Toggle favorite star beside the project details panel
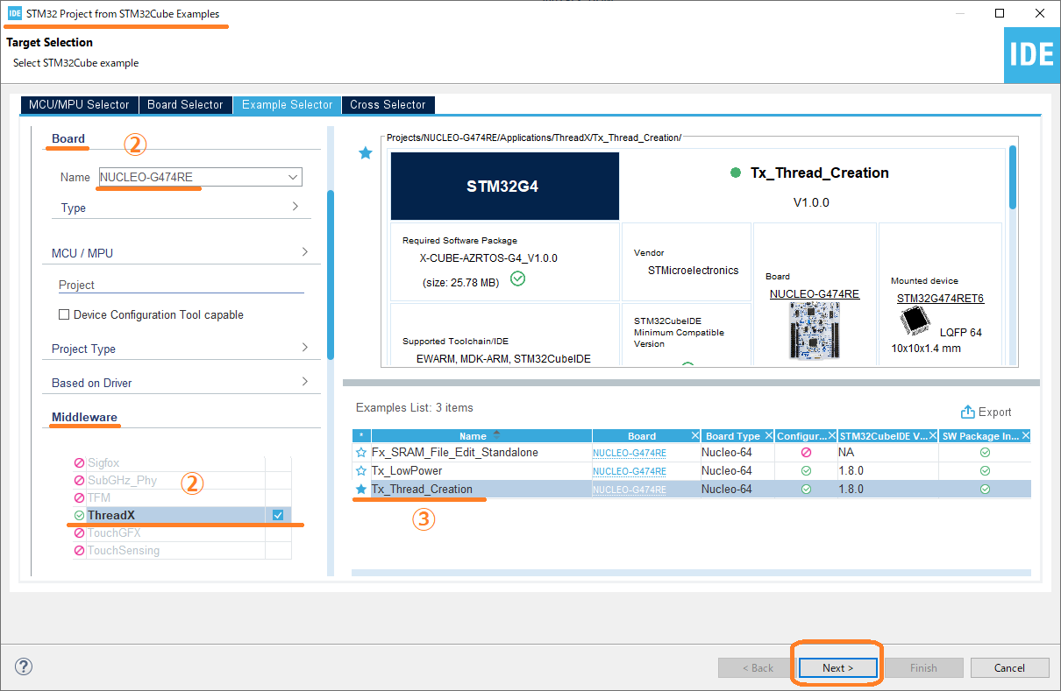 (x=366, y=154)
